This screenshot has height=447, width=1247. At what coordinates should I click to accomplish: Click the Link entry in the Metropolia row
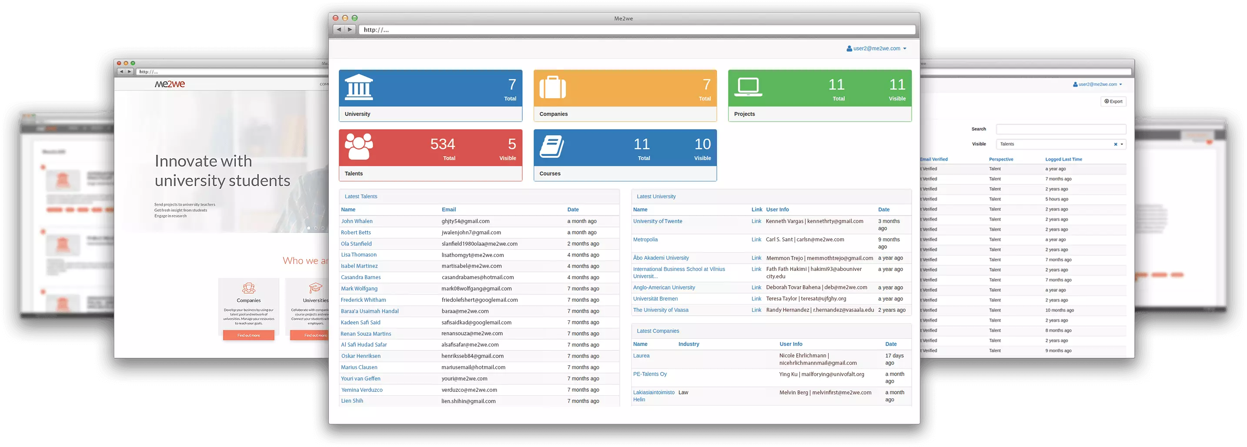[756, 240]
